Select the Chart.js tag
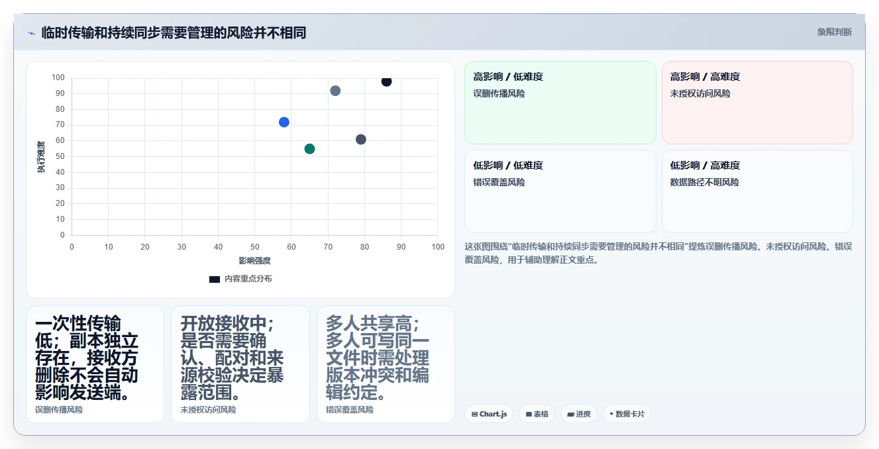Viewport: 879px width, 449px height. coord(489,414)
